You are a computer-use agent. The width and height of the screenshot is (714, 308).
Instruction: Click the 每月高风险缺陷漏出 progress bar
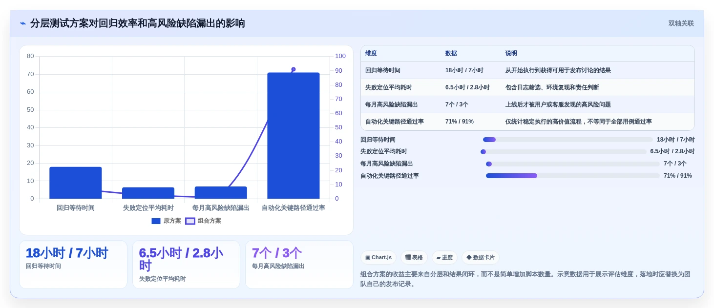pos(573,164)
